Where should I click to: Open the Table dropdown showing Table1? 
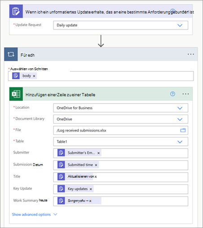coord(180,142)
